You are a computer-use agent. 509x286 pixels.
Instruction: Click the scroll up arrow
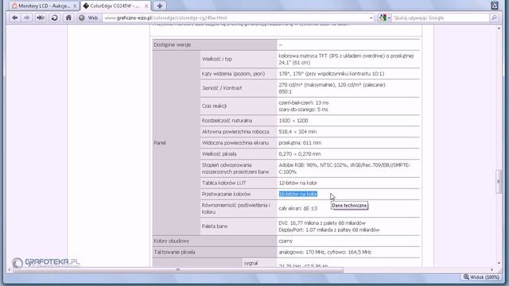pyautogui.click(x=499, y=29)
